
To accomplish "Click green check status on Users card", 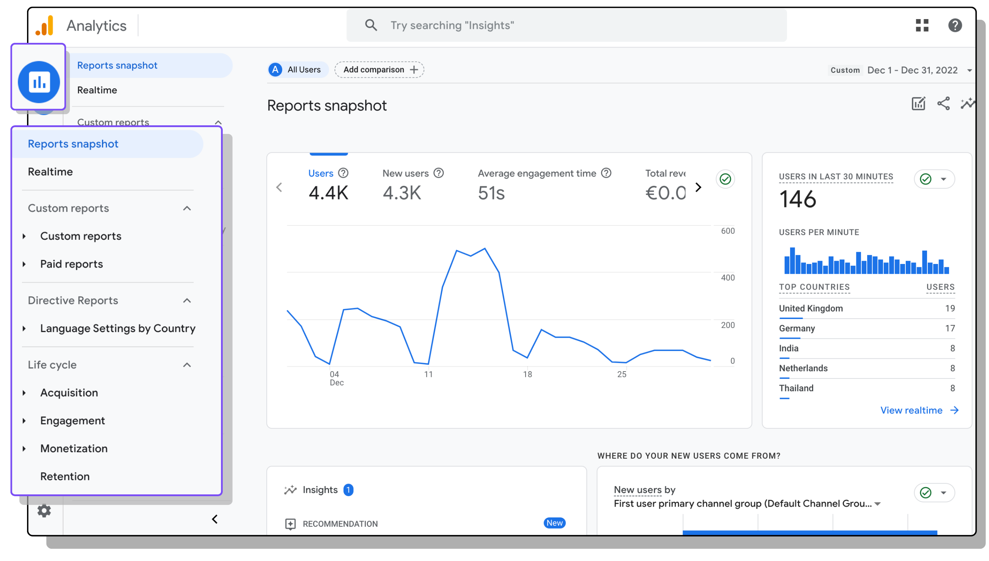I will coord(725,179).
